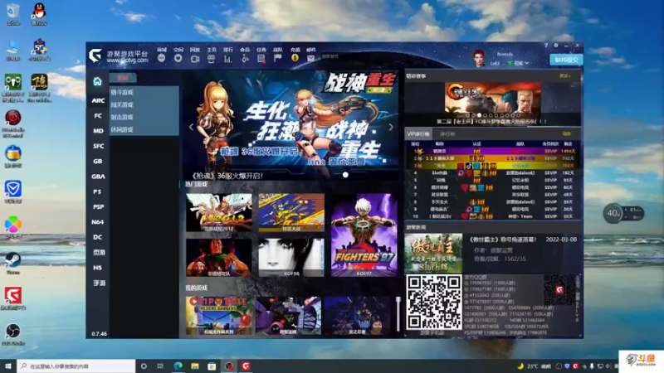The height and width of the screenshot is (373, 664).
Task: Click the home icon in left sidebar
Action: [97, 81]
